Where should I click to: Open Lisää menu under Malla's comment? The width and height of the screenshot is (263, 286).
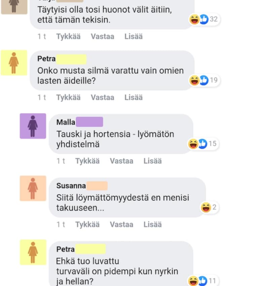point(153,161)
